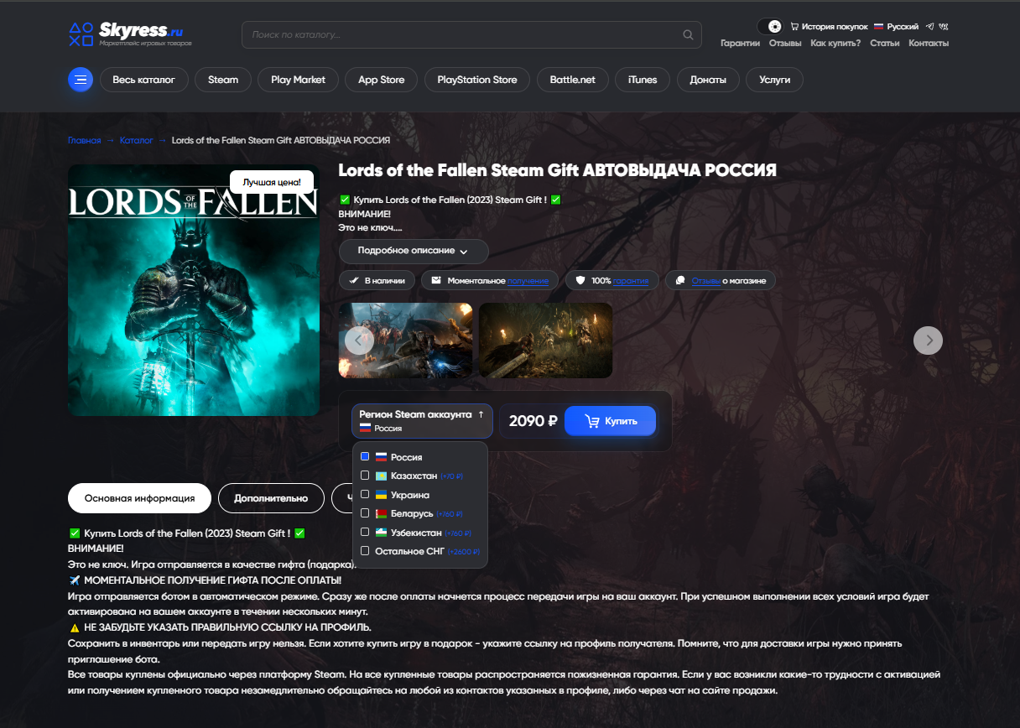
Task: Show previous screenshot with left arrow
Action: point(359,340)
